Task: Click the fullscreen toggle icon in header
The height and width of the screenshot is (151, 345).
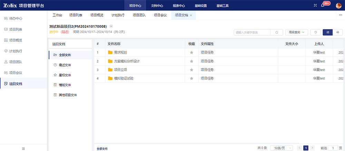Action: 315,5
